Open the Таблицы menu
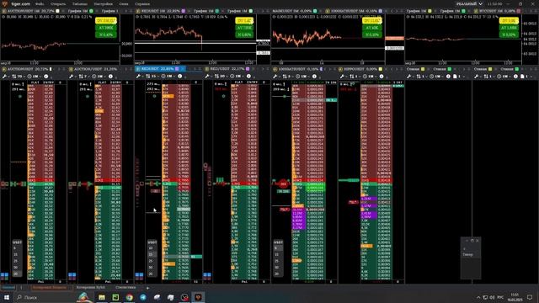The image size is (539, 303). click(80, 3)
